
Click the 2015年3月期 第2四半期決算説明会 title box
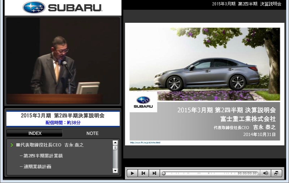pyautogui.click(x=63, y=119)
